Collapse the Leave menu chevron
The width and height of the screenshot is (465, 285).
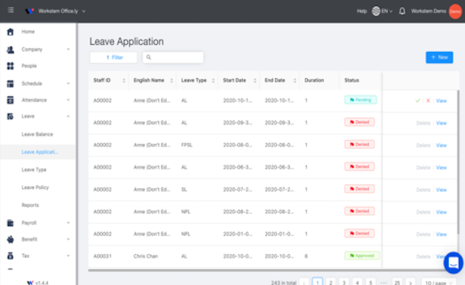68,116
